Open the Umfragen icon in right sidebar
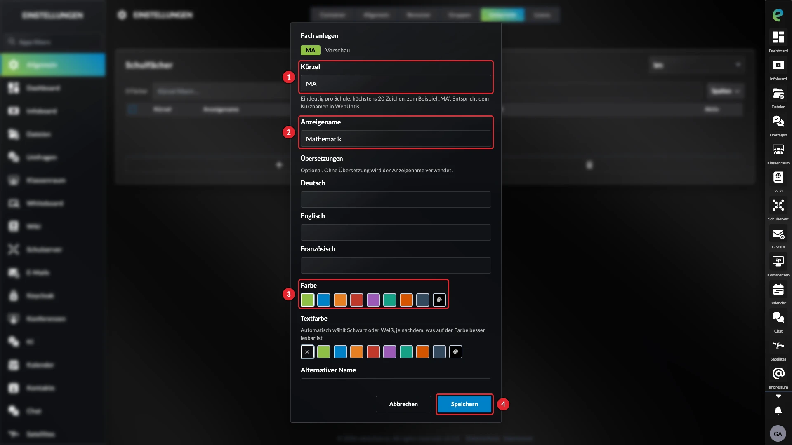The width and height of the screenshot is (792, 445). (778, 122)
